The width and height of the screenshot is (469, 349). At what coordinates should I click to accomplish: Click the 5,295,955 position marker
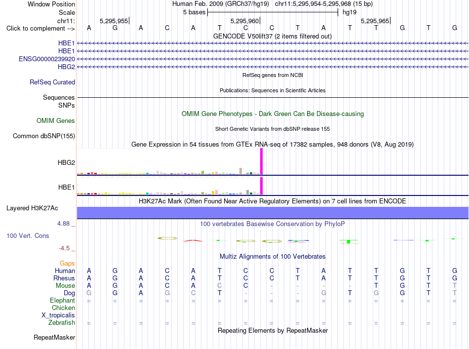click(114, 21)
